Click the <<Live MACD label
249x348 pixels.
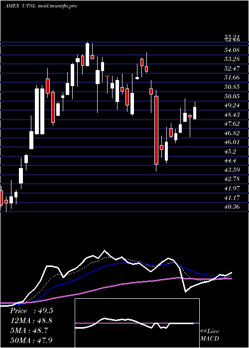pyautogui.click(x=210, y=335)
